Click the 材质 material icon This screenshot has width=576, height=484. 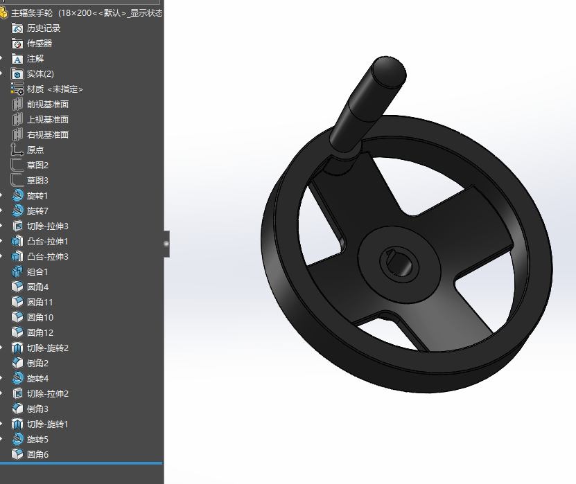17,89
